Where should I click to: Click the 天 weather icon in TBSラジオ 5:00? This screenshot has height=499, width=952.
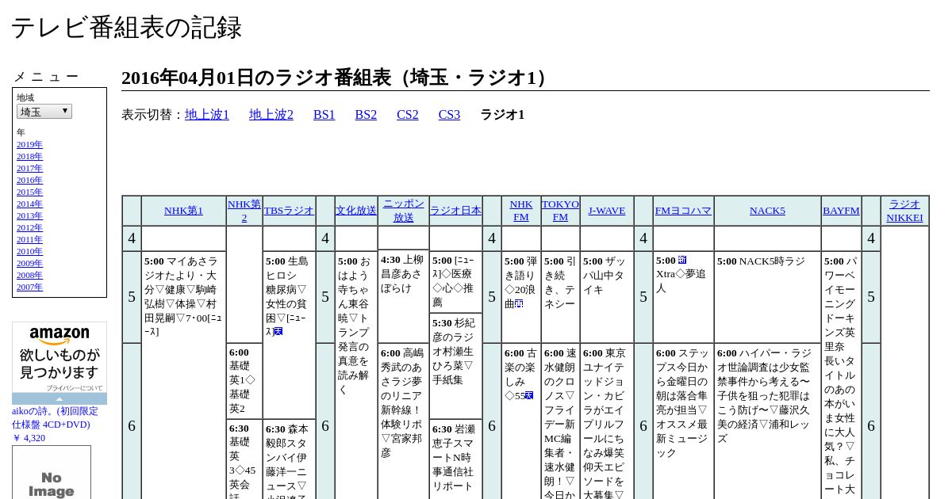click(x=278, y=332)
